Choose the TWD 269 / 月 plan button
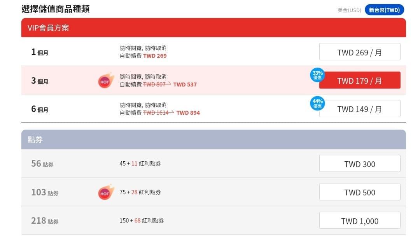The image size is (420, 240). point(359,52)
